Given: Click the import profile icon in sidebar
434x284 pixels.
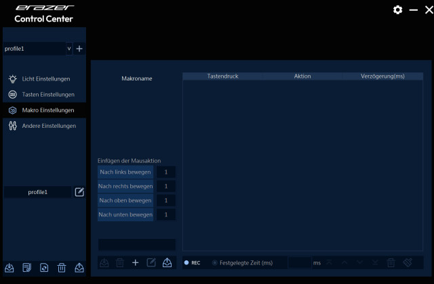Looking at the screenshot, I should pos(9,268).
